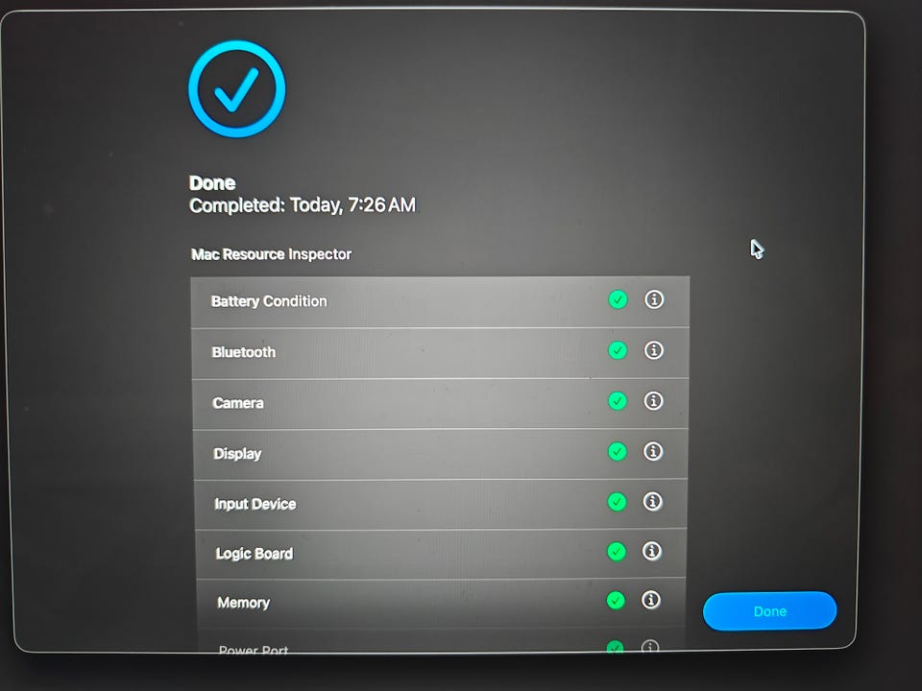
Task: Click the blue Done button
Action: tap(769, 611)
